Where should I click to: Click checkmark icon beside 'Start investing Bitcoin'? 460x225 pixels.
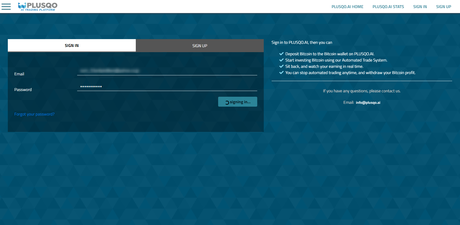tap(281, 60)
